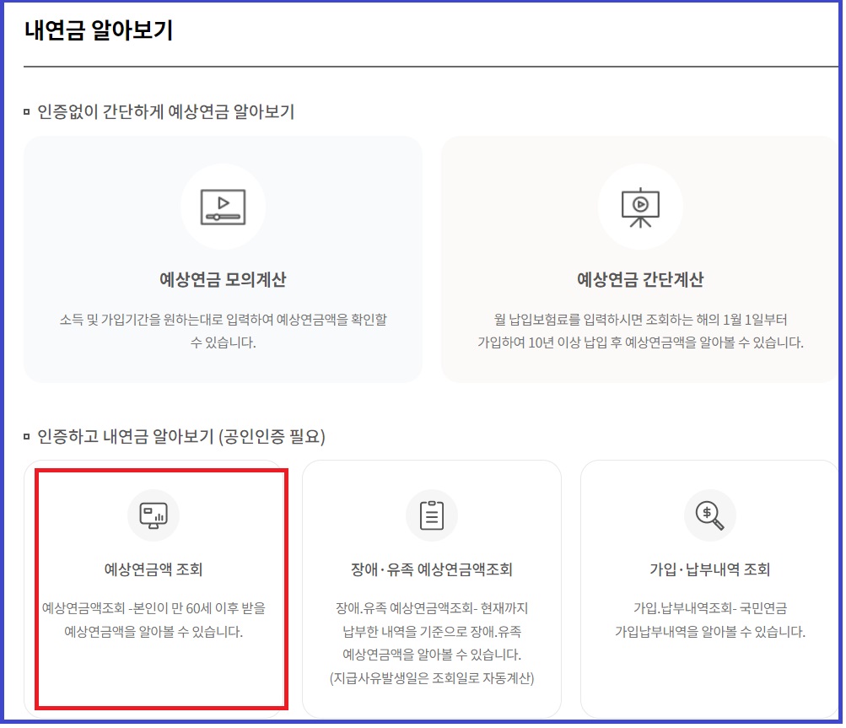Image resolution: width=846 pixels, height=728 pixels.
Task: Open 장애·유족 예상연금액조회
Action: pos(431,567)
